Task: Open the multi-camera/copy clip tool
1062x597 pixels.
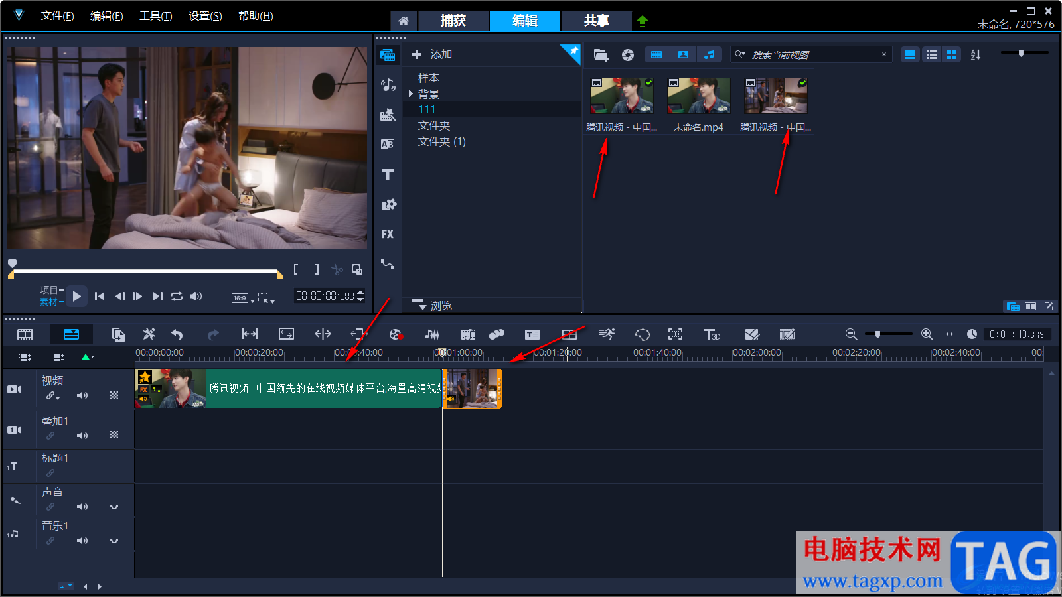Action: [118, 334]
